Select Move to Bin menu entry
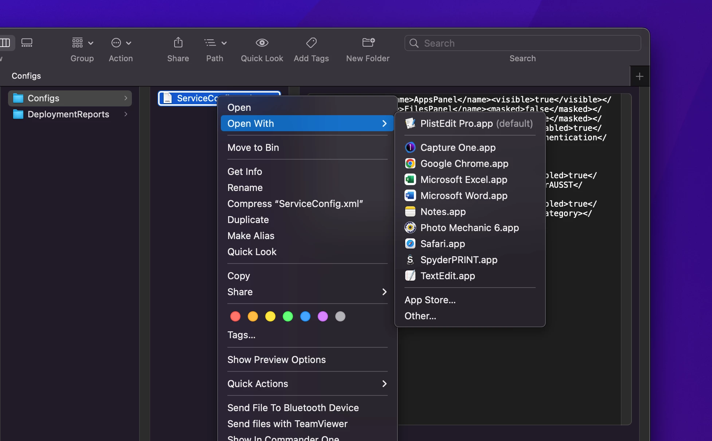 point(253,148)
